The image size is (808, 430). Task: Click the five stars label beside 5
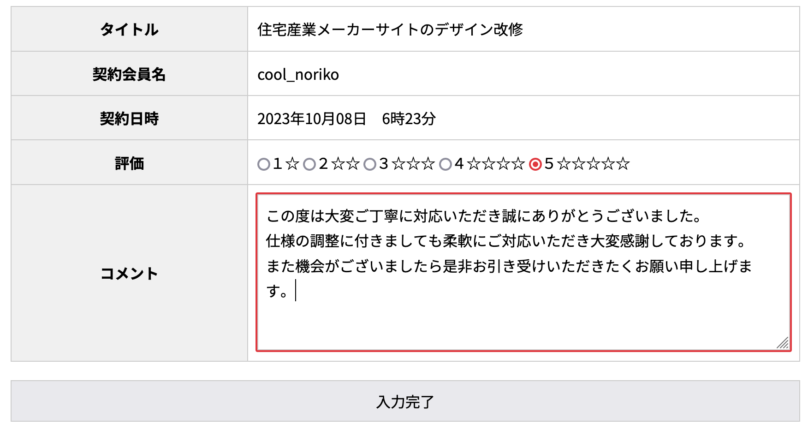[594, 164]
